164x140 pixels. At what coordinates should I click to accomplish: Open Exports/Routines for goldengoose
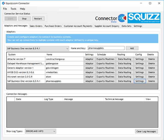[106, 64]
